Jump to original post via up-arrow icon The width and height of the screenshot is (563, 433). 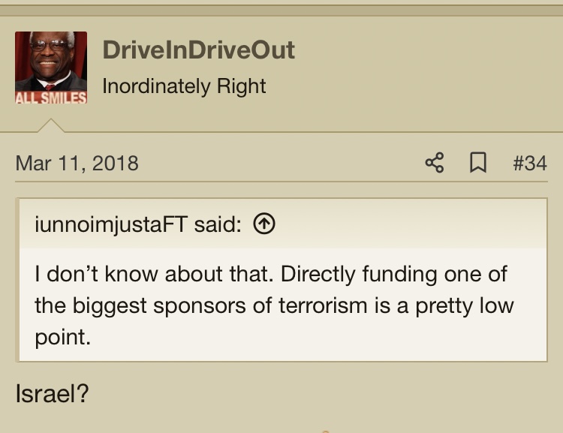tap(264, 224)
